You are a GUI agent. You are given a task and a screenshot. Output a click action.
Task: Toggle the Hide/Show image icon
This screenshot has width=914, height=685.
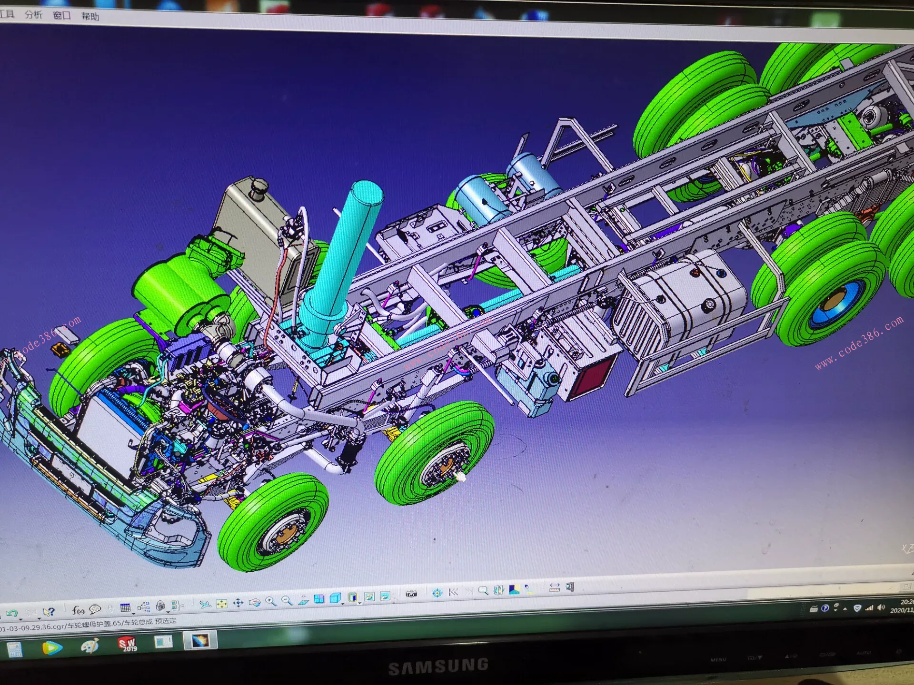click(x=369, y=597)
